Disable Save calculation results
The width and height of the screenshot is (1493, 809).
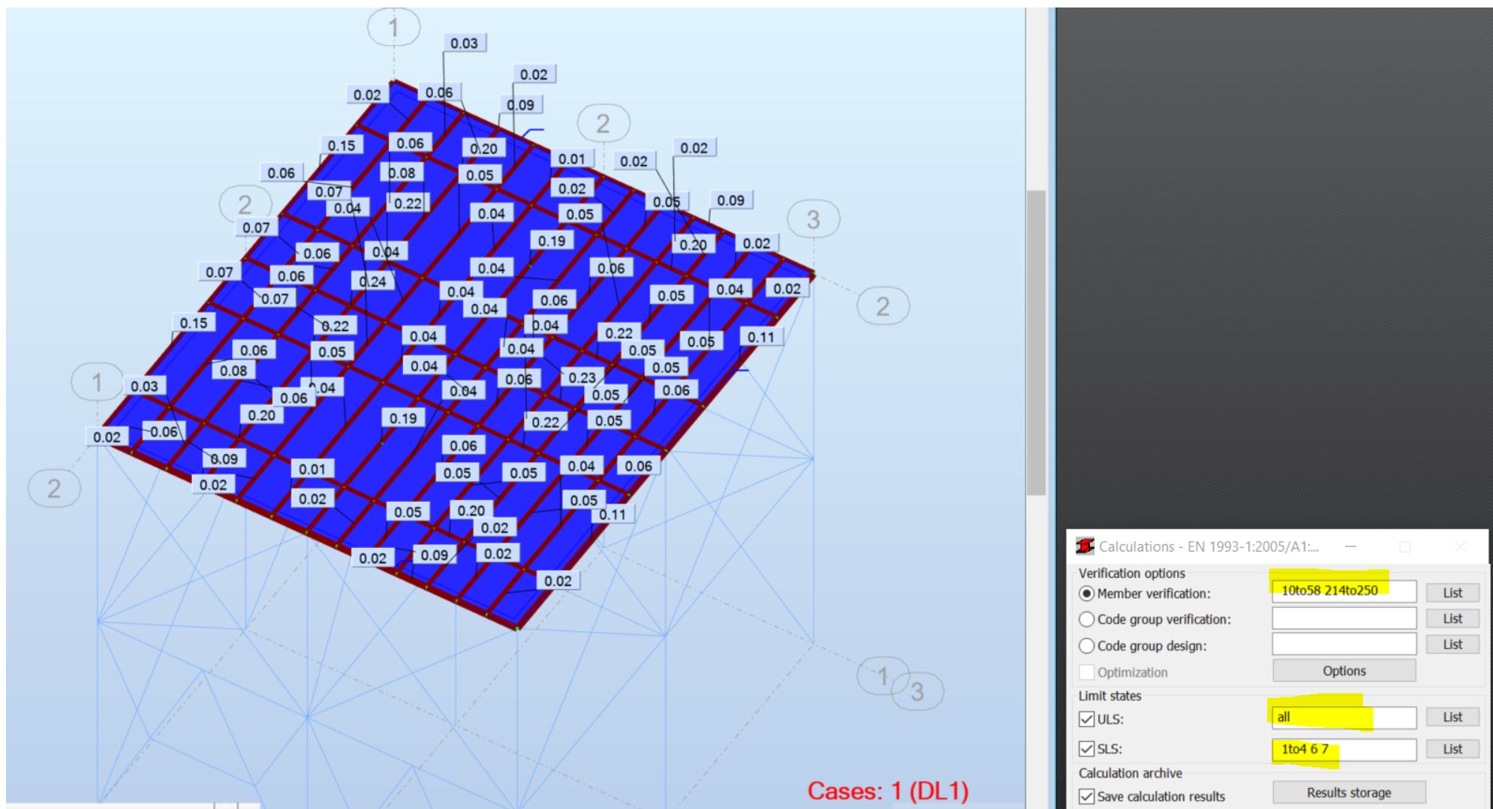click(1085, 797)
